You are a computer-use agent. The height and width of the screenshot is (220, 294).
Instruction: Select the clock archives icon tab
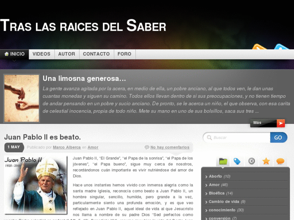(x=252, y=161)
